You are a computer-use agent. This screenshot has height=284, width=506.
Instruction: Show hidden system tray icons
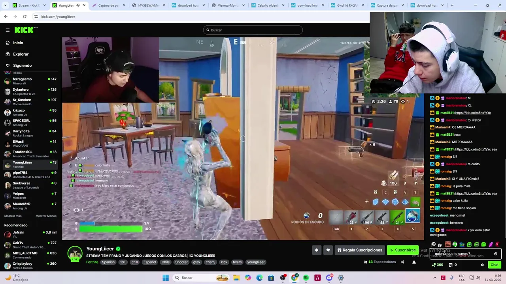click(434, 278)
